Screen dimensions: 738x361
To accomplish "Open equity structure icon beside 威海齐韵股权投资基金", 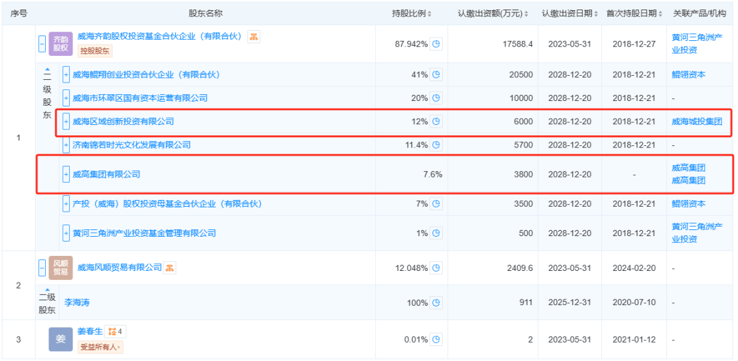I will (x=254, y=37).
